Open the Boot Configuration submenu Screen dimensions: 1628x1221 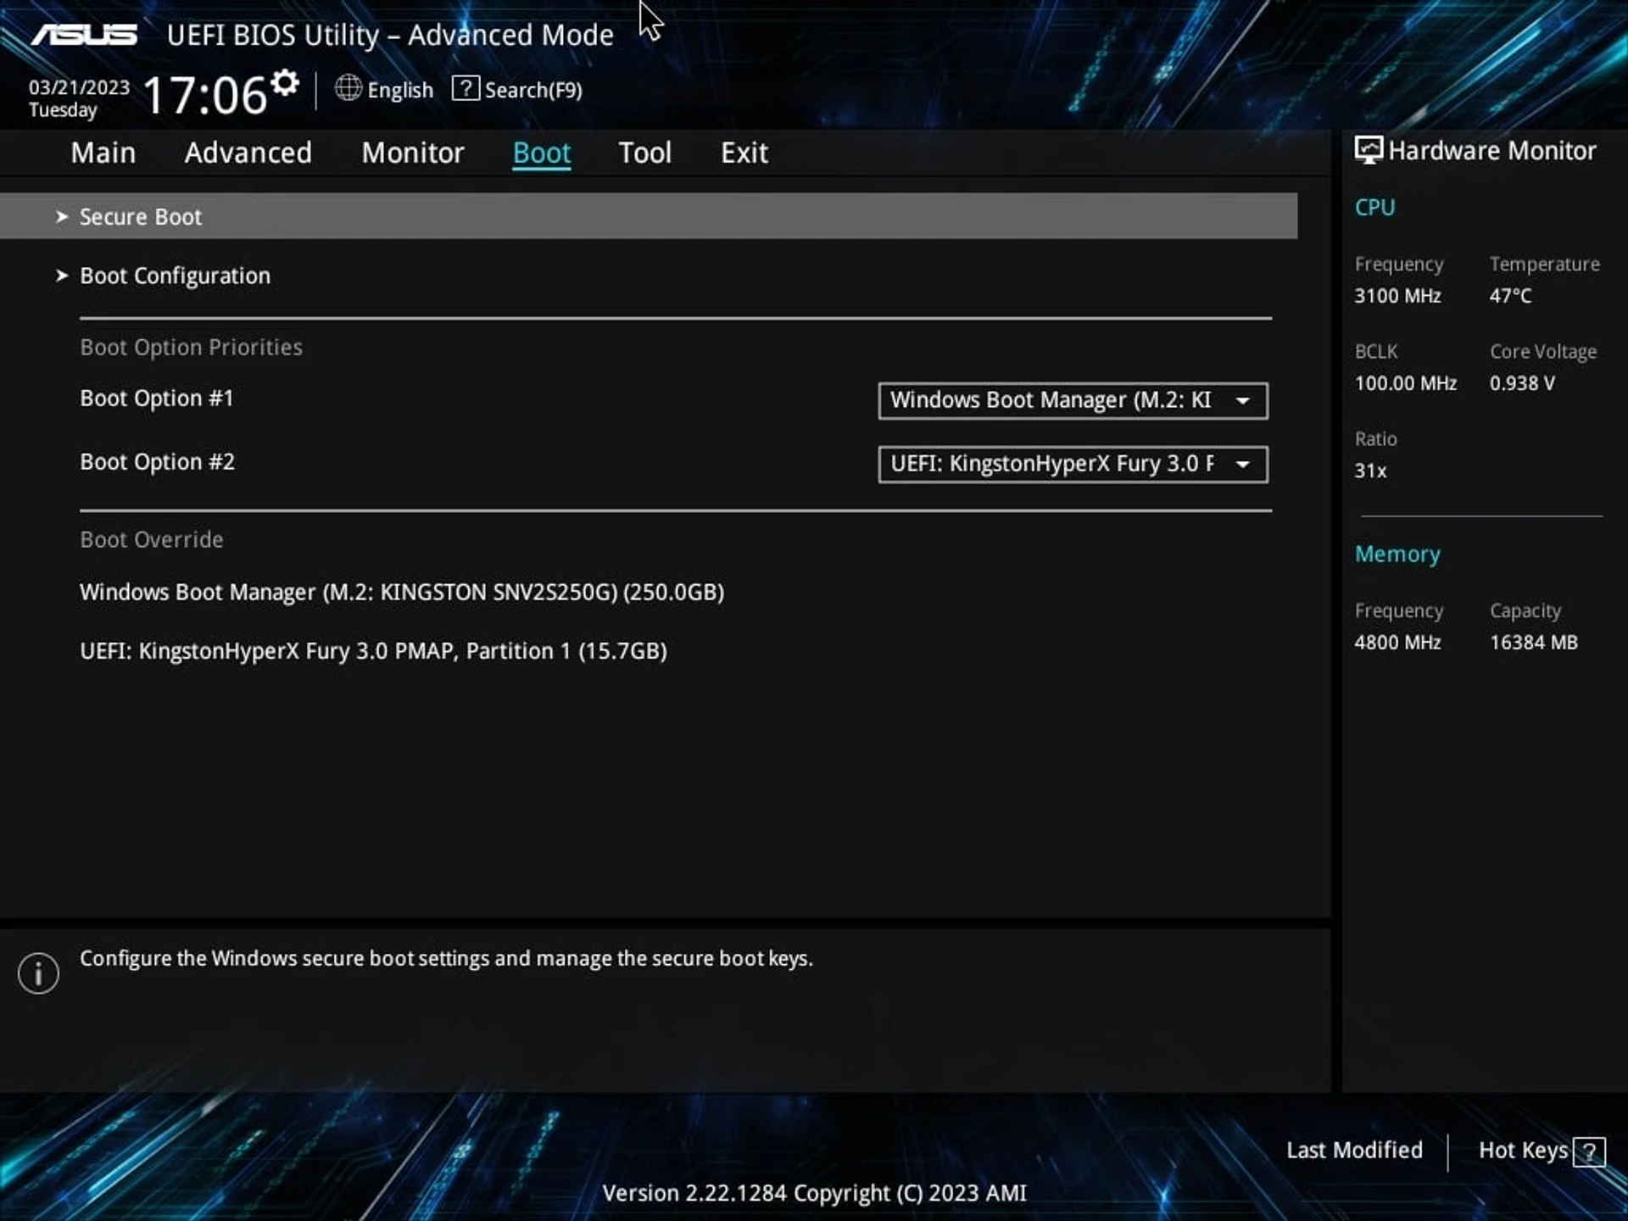click(x=175, y=276)
